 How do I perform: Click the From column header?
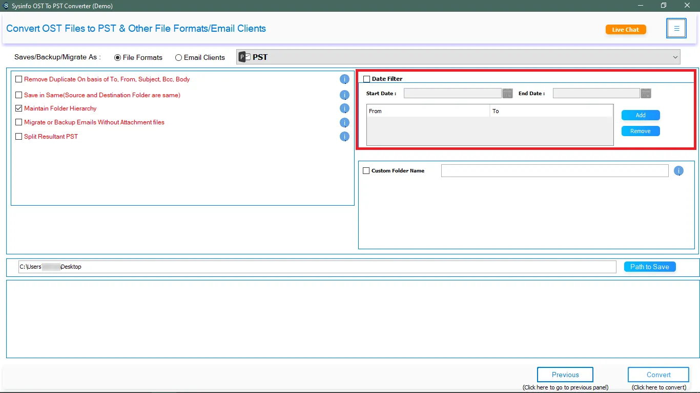(428, 111)
